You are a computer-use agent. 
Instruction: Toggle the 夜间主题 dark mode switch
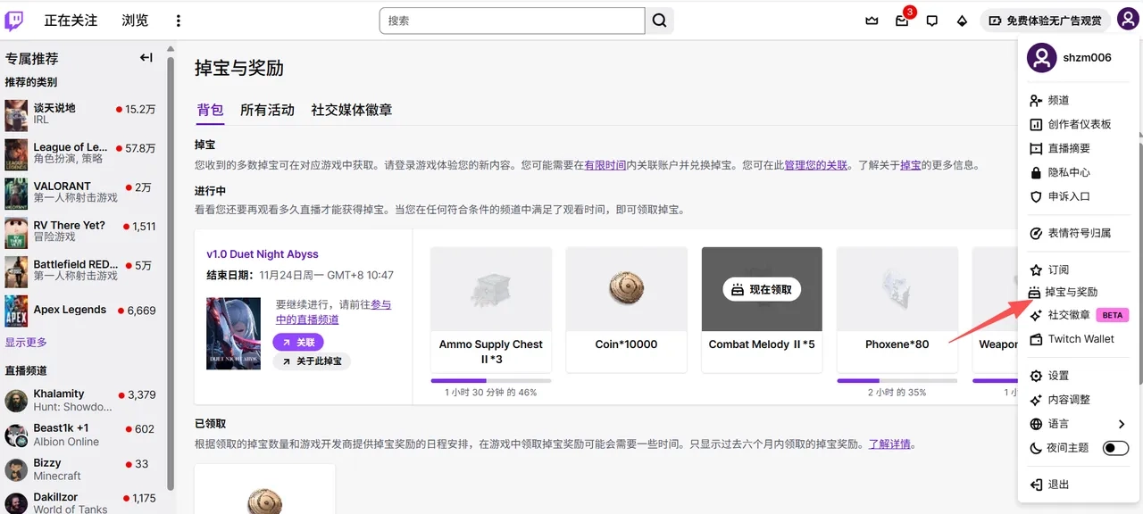(1115, 448)
